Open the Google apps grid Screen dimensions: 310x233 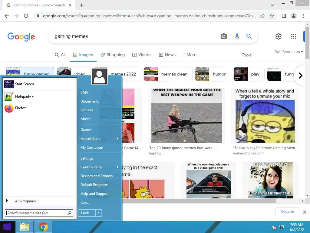click(x=294, y=36)
